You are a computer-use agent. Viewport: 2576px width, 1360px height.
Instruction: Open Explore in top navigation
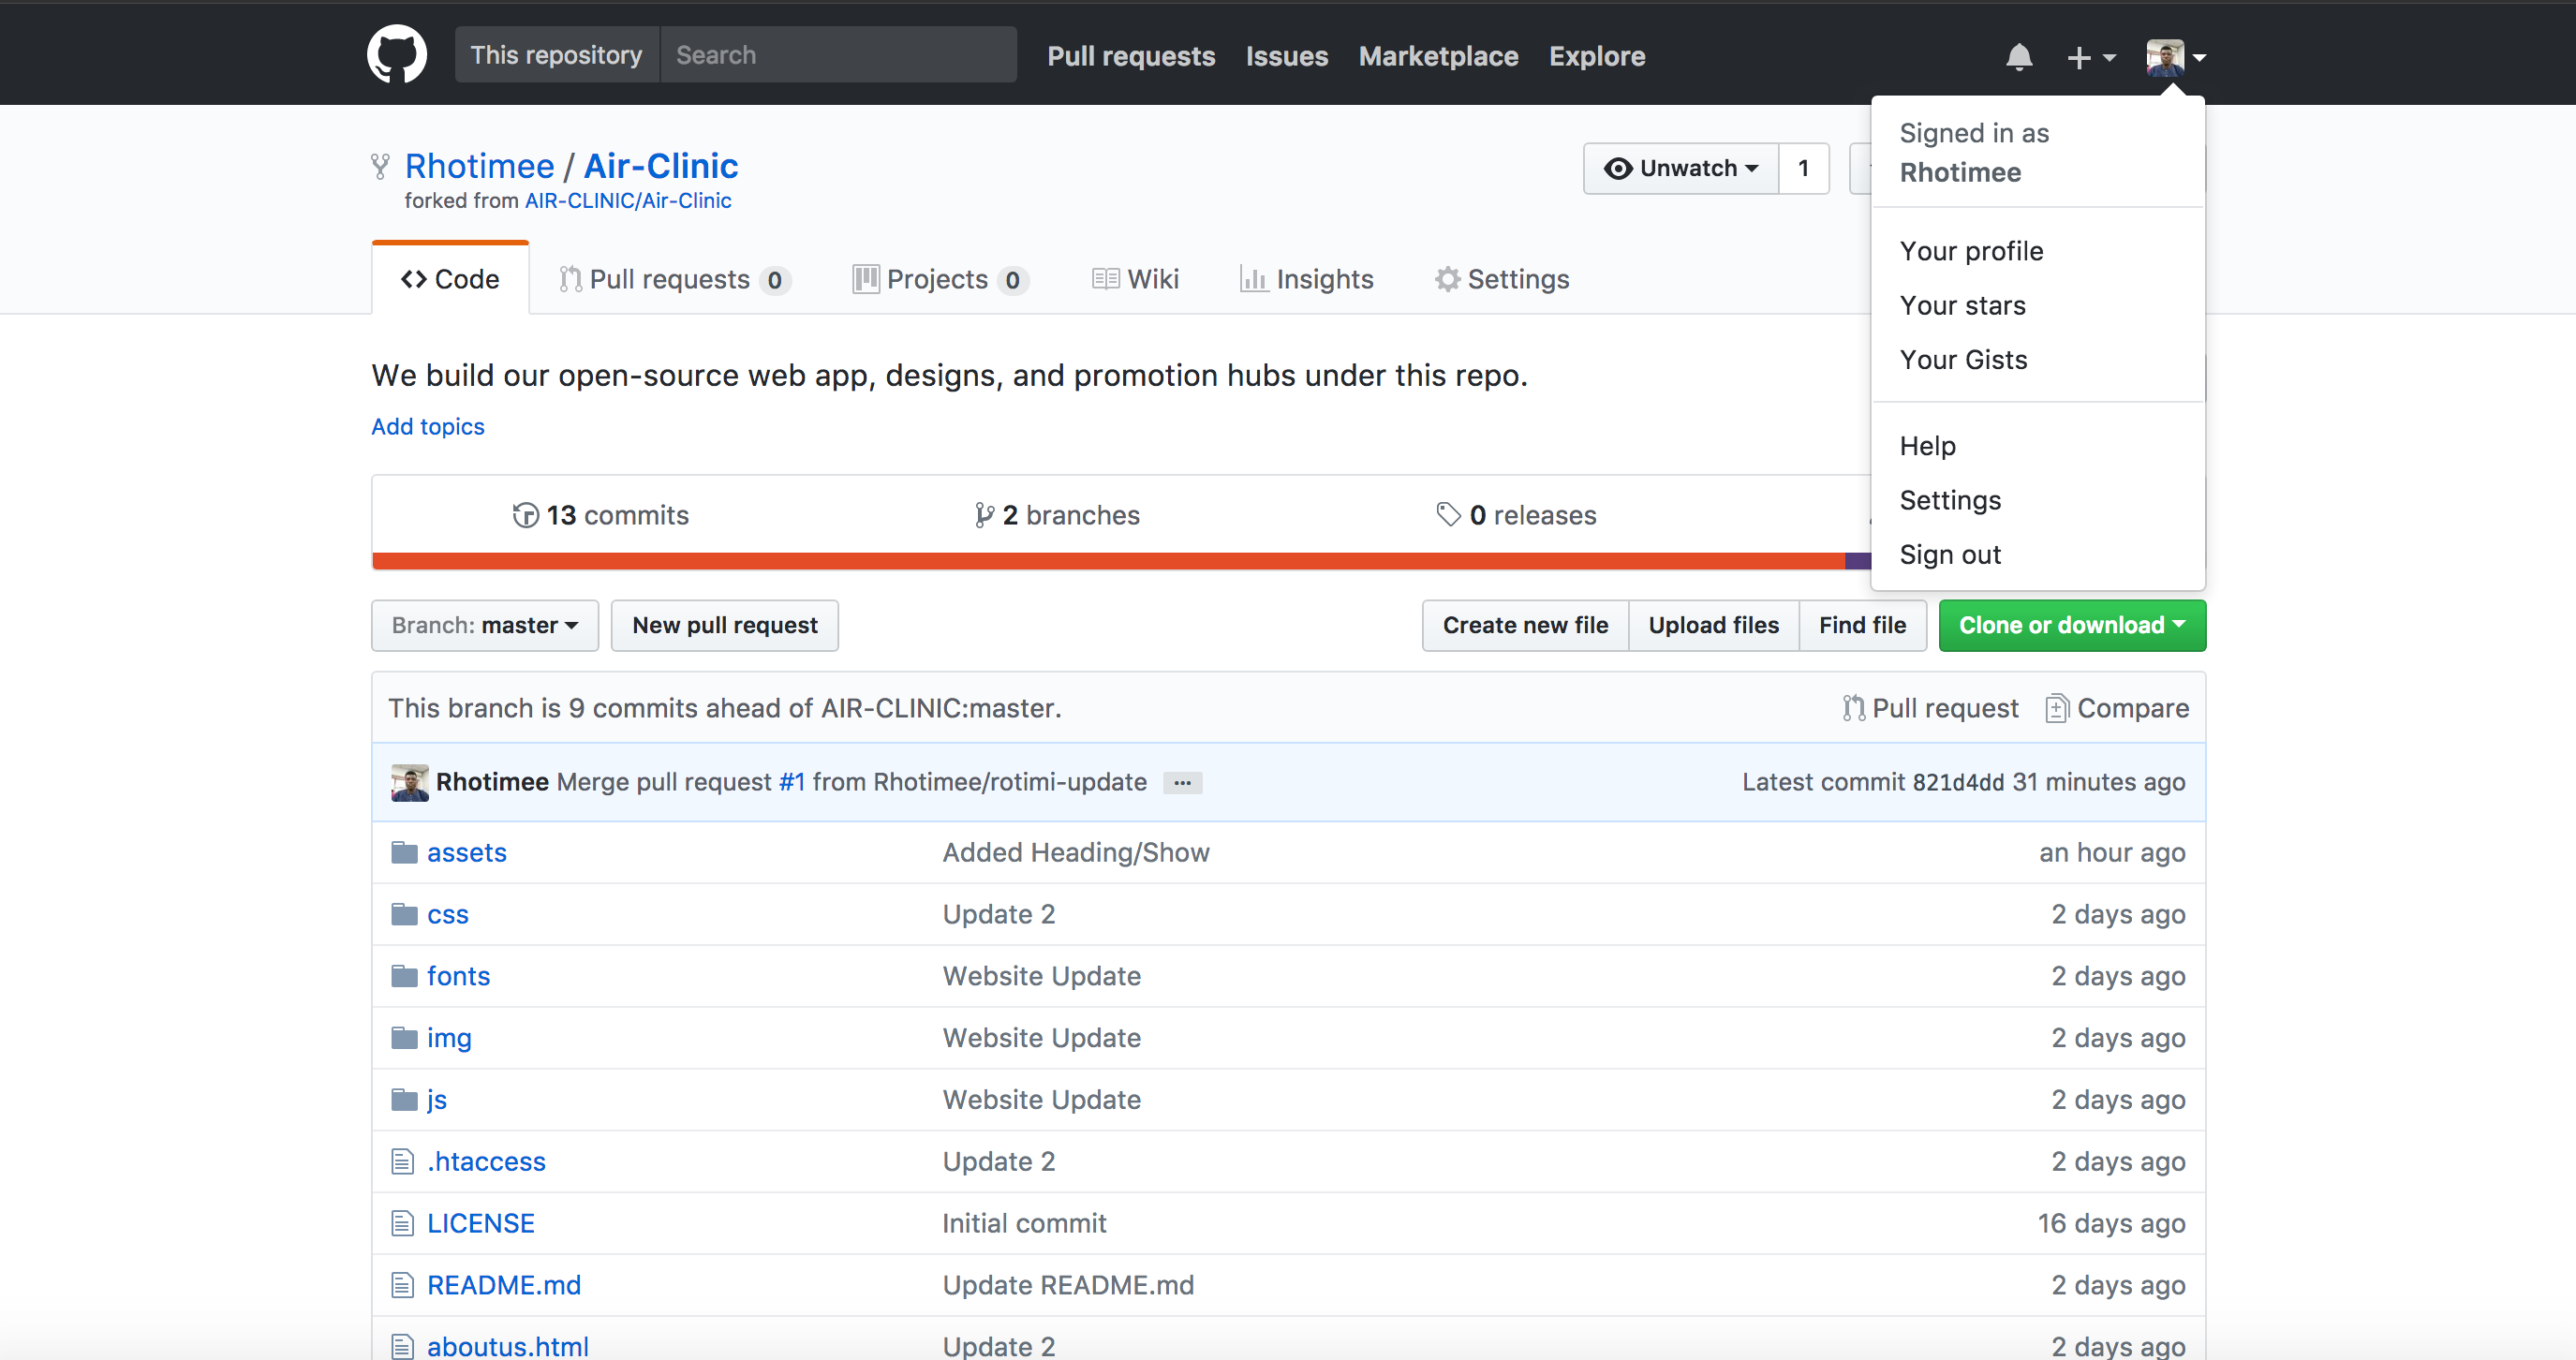1597,56
